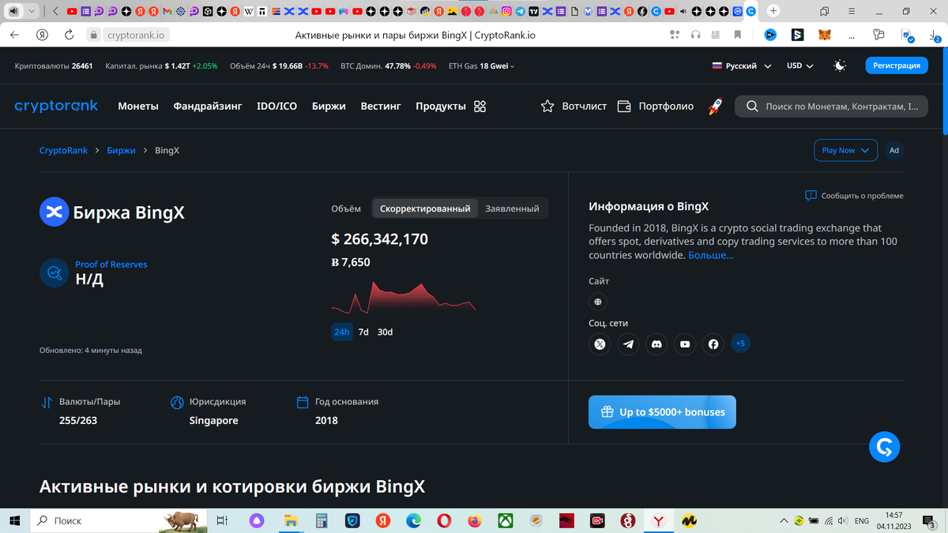Open tab list dropdown arrow
The image size is (948, 533).
tap(31, 11)
